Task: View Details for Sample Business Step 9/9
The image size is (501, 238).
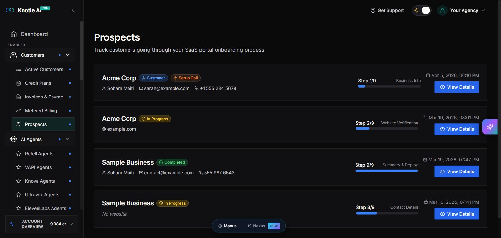Action: [x=457, y=171]
